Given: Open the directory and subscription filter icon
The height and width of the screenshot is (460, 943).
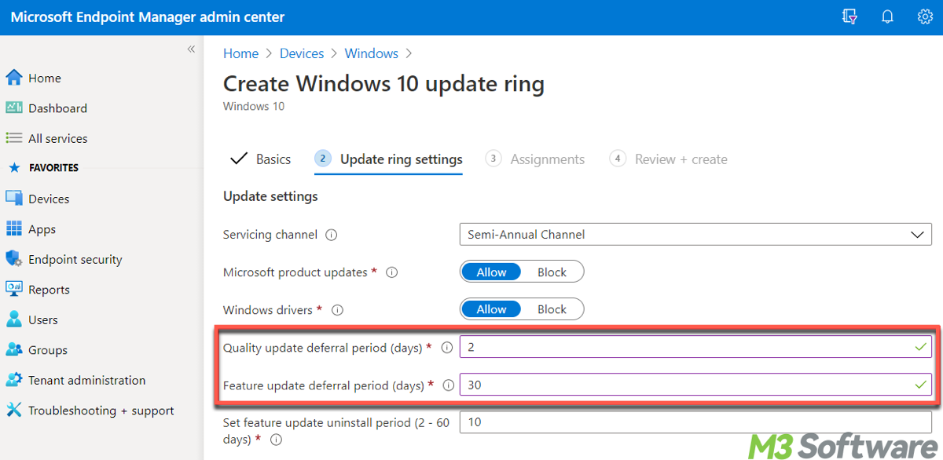Looking at the screenshot, I should click(x=849, y=16).
